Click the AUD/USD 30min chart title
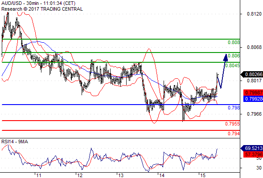Screen dimensions: 263x178 [38, 3]
